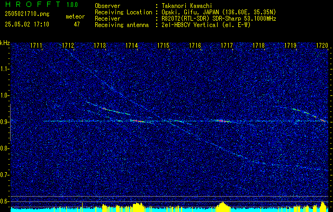Screen dimensions: 333x212
Task: Click the 2el-HB9CV Vertical antenna text
Action: pyautogui.click(x=206, y=25)
